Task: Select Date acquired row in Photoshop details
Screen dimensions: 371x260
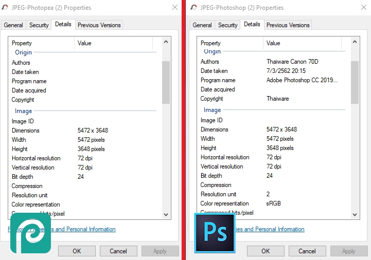Action: [x=274, y=89]
